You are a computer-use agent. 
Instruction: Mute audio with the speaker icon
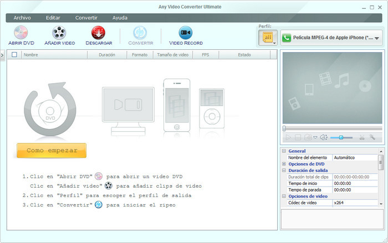(x=323, y=137)
